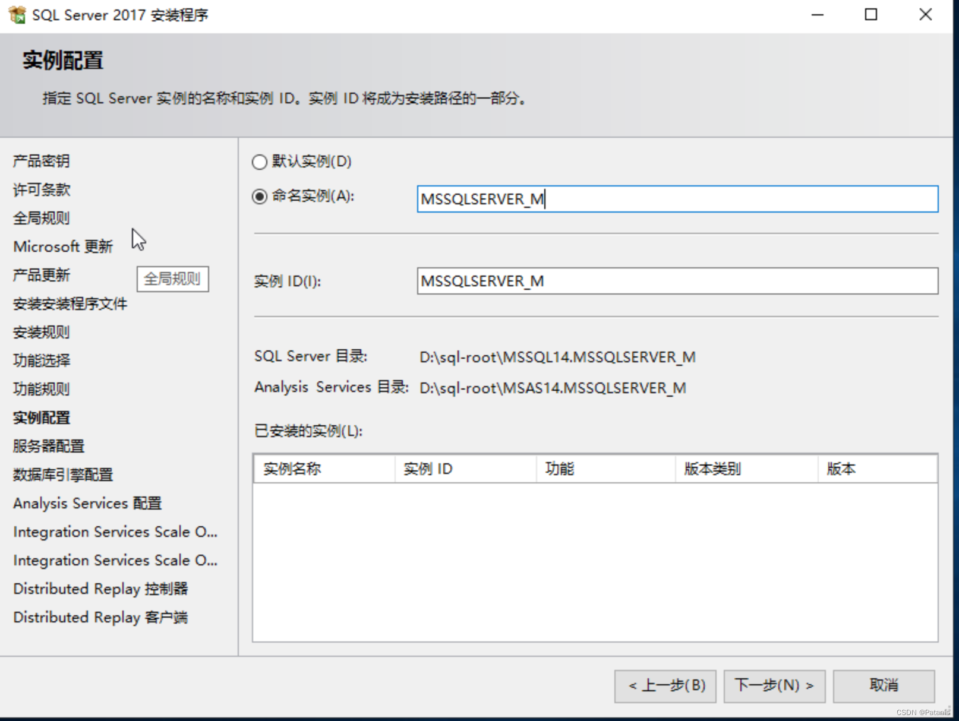Open the 许可条款 step
The image size is (959, 721).
(x=41, y=189)
